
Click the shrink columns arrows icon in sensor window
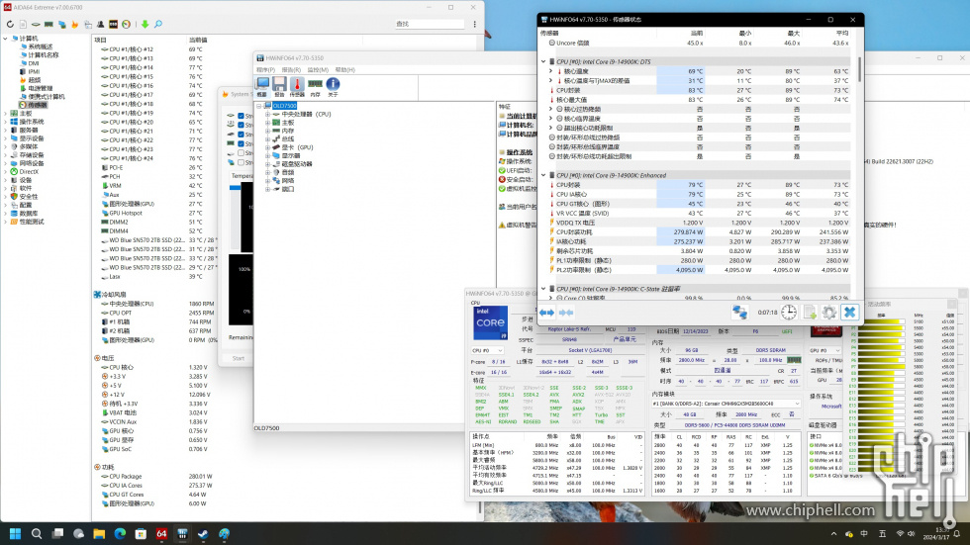pos(566,313)
